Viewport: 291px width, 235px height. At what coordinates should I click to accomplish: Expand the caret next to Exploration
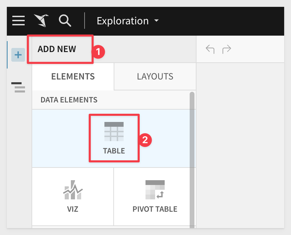(x=156, y=21)
